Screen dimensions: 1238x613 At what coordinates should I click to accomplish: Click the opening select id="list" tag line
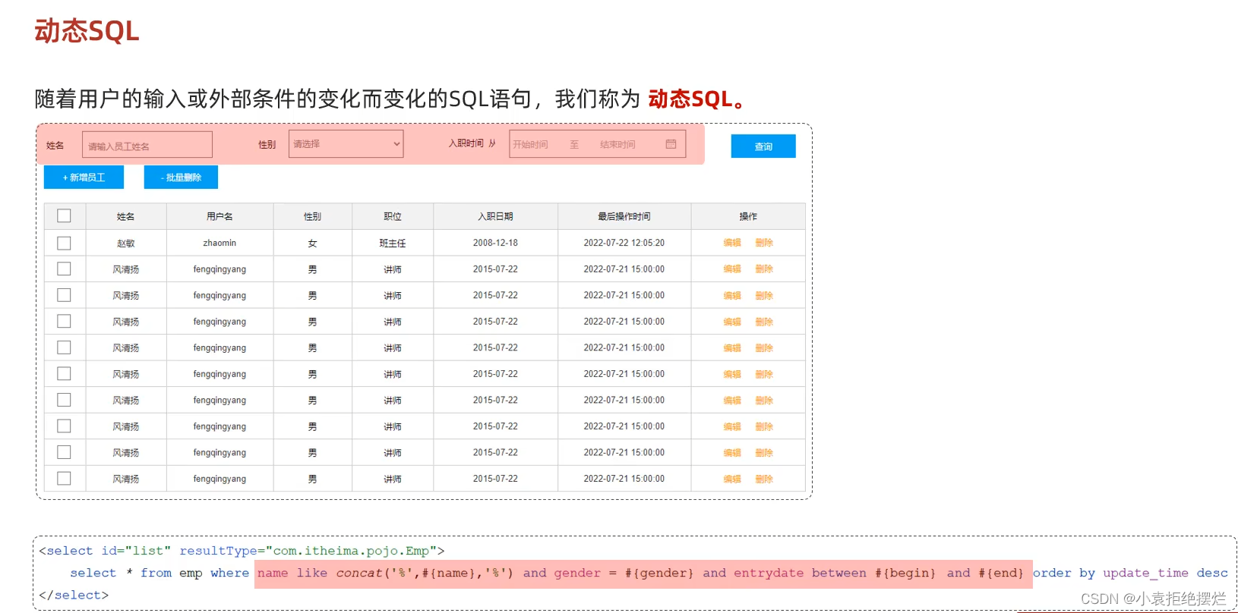(242, 551)
